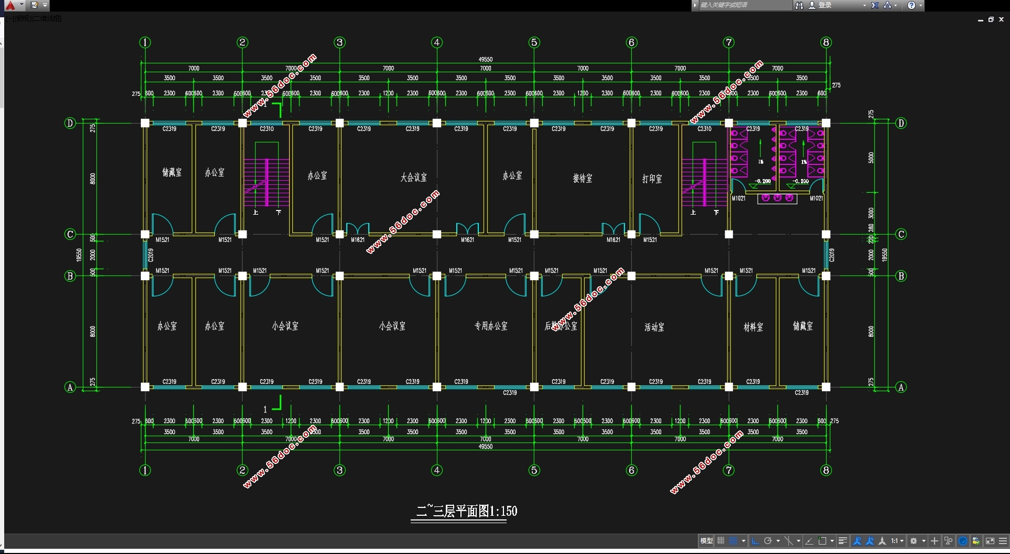Expand the 登录 sign-in dropdown arrow
This screenshot has width=1010, height=554.
pos(864,5)
